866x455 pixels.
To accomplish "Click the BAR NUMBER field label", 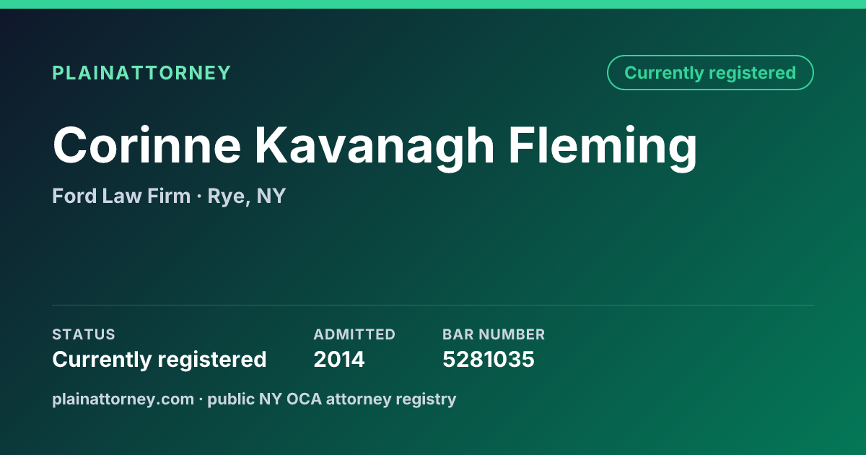I will click(x=494, y=334).
